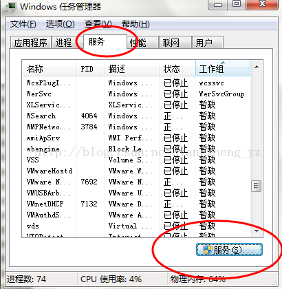Select the VSS service row
Screen dimensions: 282x289
[136, 160]
